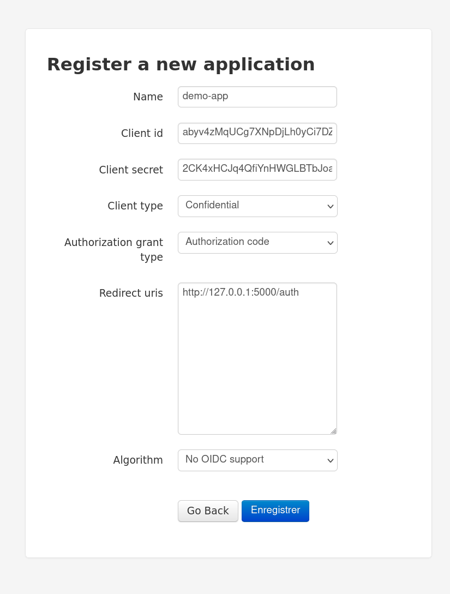Click the "Register a new application" heading
This screenshot has width=450, height=594.
point(181,64)
